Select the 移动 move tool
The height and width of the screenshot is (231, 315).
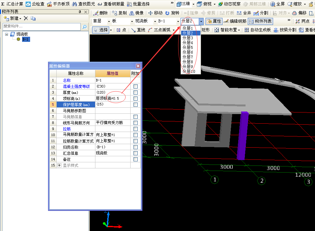coord(155,13)
